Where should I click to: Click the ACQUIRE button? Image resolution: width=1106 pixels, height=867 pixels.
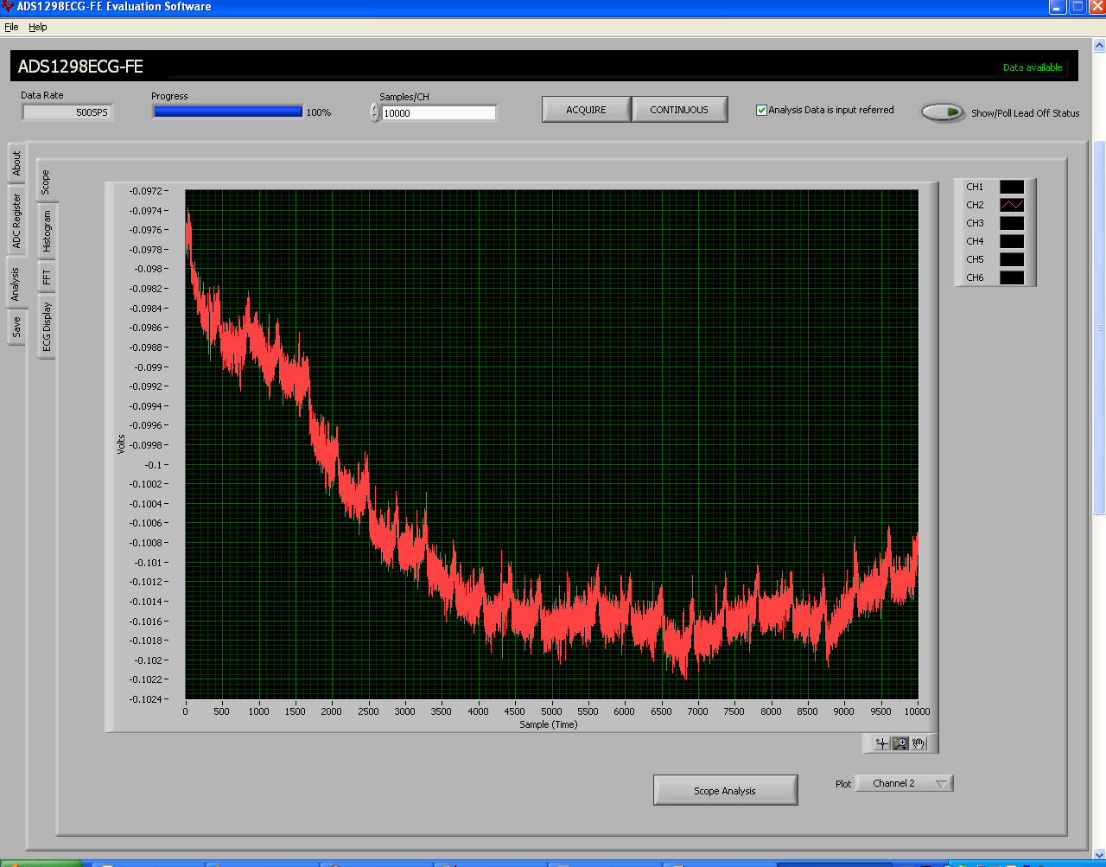tap(586, 110)
